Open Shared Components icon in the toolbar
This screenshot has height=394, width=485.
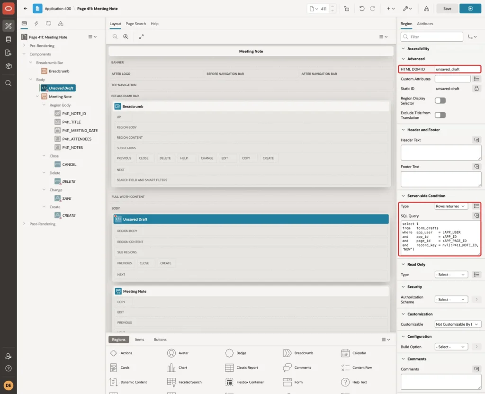tap(427, 9)
